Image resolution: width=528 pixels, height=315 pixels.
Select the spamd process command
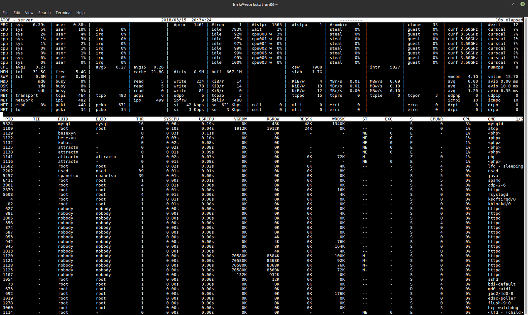coord(494,180)
